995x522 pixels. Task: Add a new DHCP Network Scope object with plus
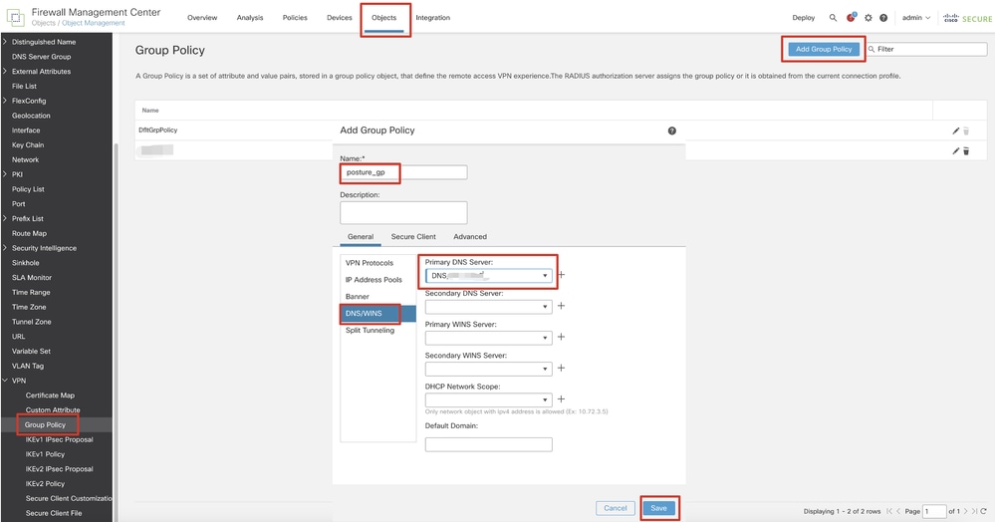[x=561, y=399]
